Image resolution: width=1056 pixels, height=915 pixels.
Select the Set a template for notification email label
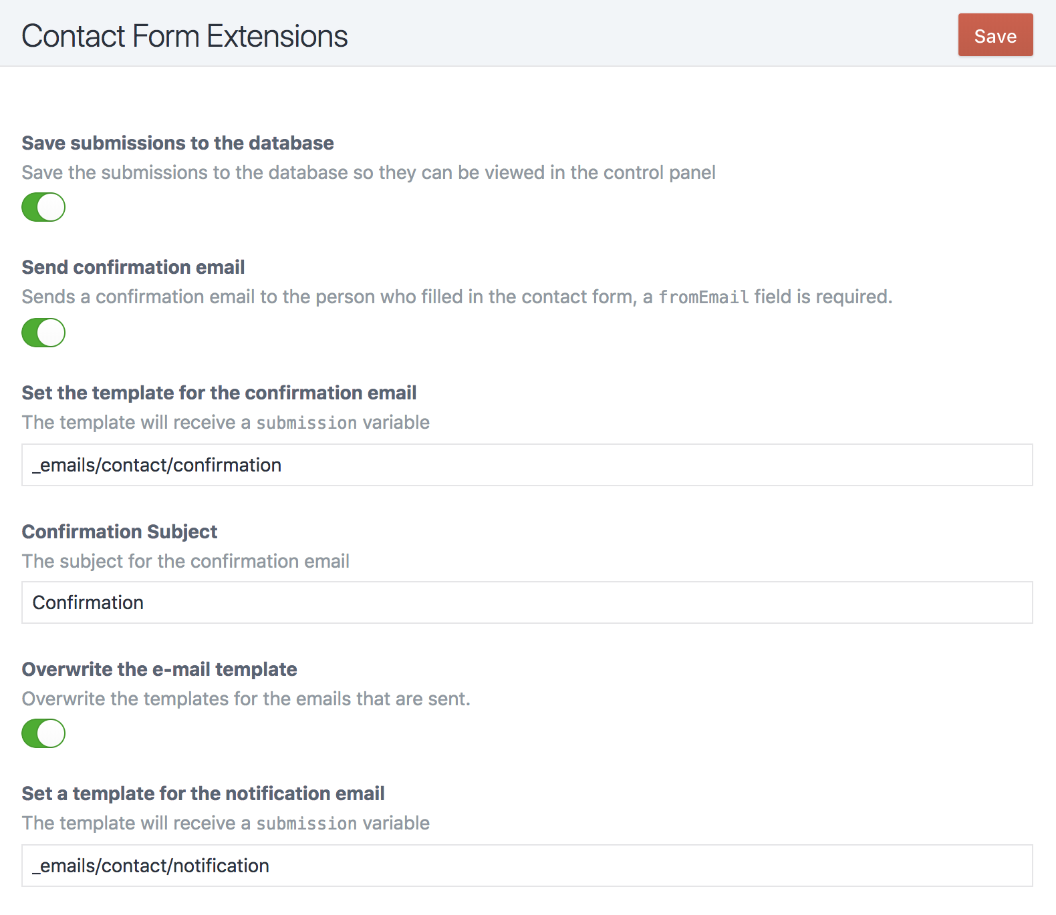coord(203,793)
